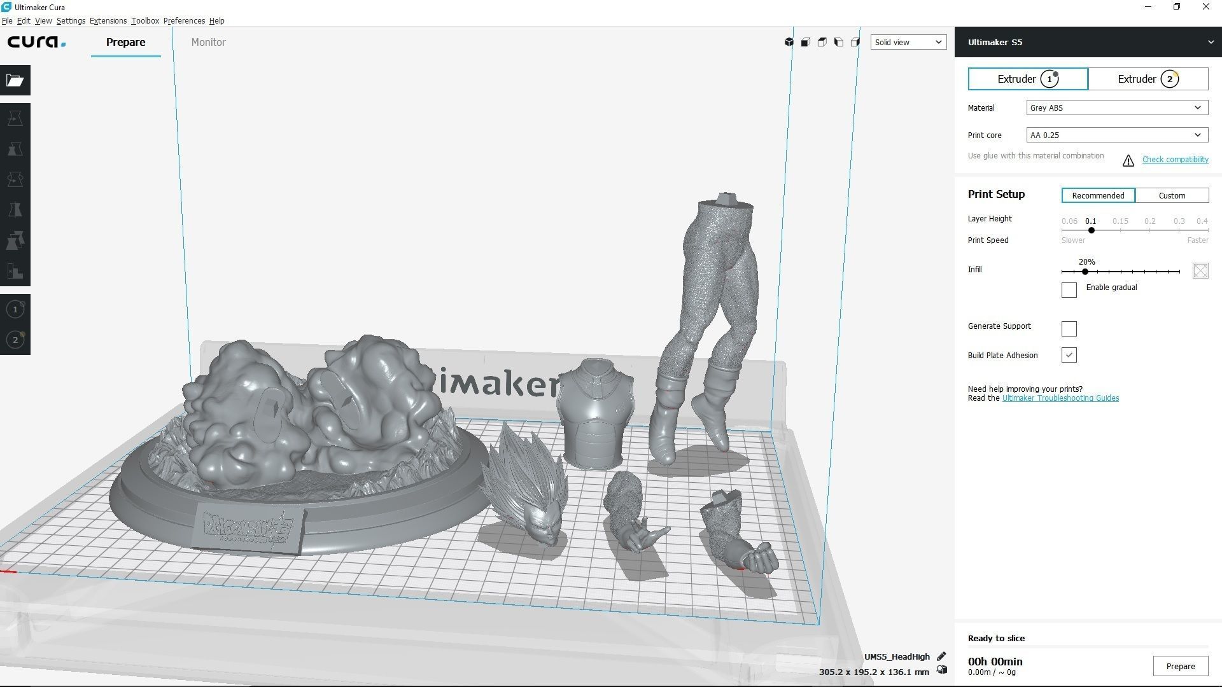The height and width of the screenshot is (687, 1222).
Task: Open the Material Grey ABS dropdown
Action: tap(1117, 108)
